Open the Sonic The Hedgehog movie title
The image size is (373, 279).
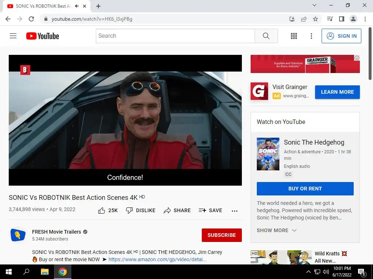[314, 142]
